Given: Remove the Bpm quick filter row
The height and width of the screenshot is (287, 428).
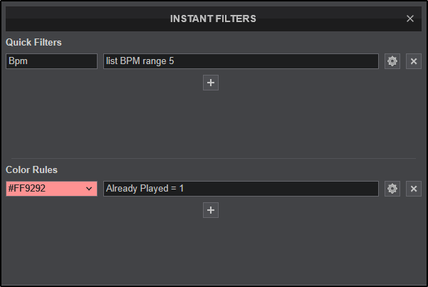Looking at the screenshot, I should click(x=414, y=61).
